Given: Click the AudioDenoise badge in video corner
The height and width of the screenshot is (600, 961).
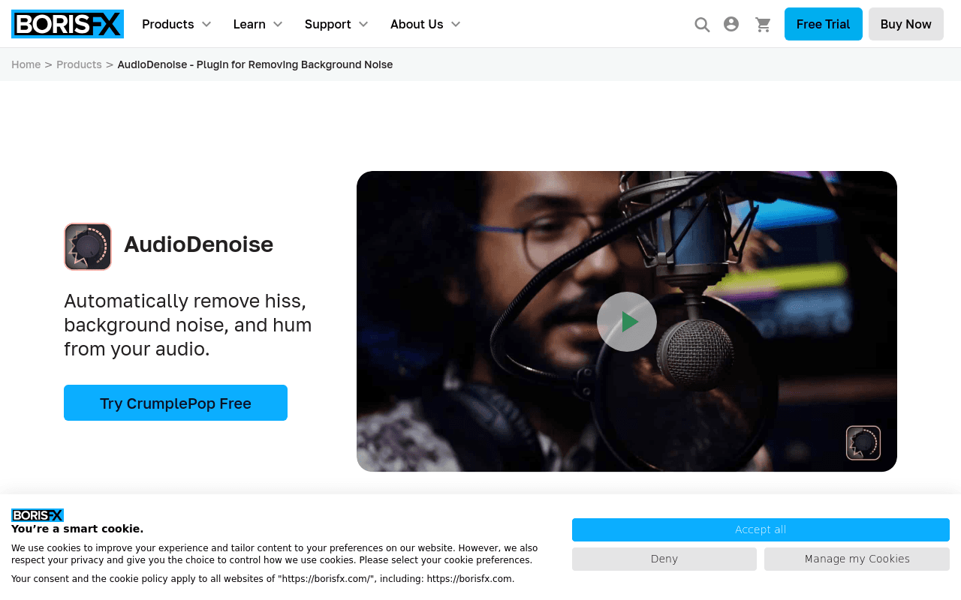Looking at the screenshot, I should 863,442.
